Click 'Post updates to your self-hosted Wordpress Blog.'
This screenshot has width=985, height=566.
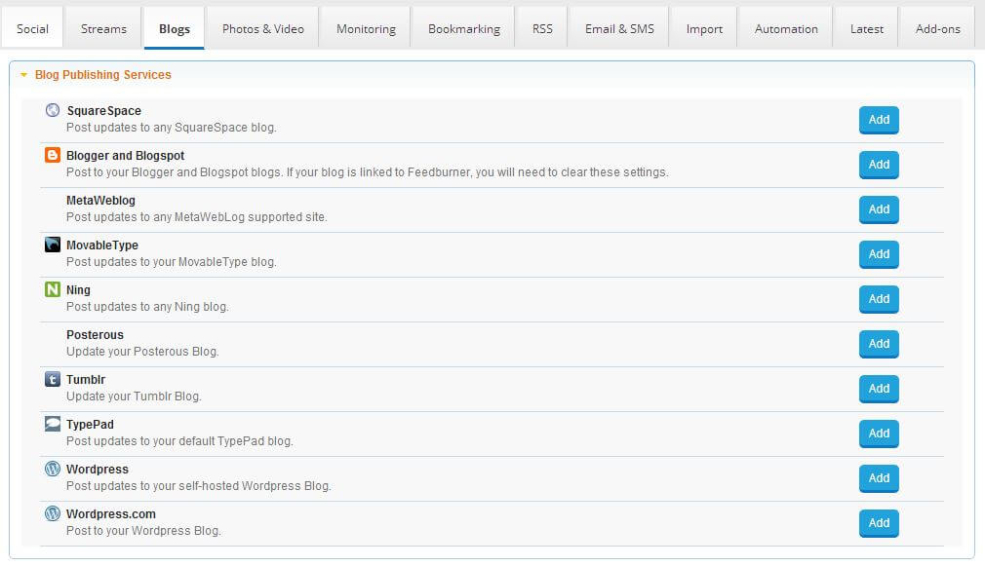199,486
